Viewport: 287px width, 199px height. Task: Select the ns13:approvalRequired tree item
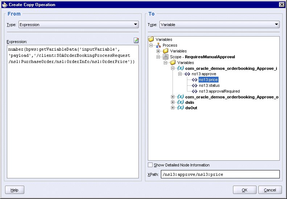[x=219, y=91]
